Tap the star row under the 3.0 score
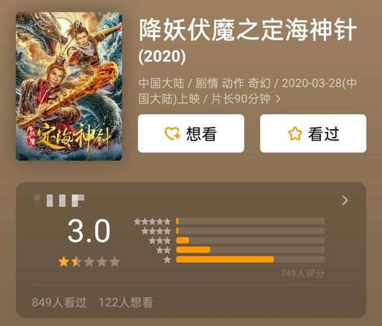This screenshot has height=326, width=382. 89,262
